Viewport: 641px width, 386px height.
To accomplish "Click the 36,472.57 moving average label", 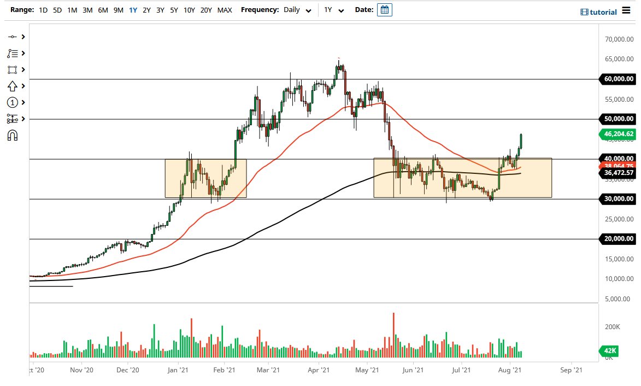I will [618, 173].
